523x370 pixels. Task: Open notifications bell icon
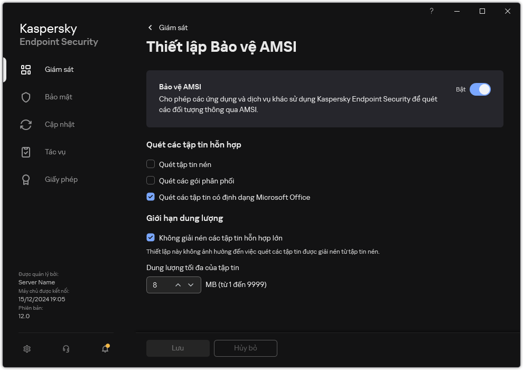tap(105, 349)
